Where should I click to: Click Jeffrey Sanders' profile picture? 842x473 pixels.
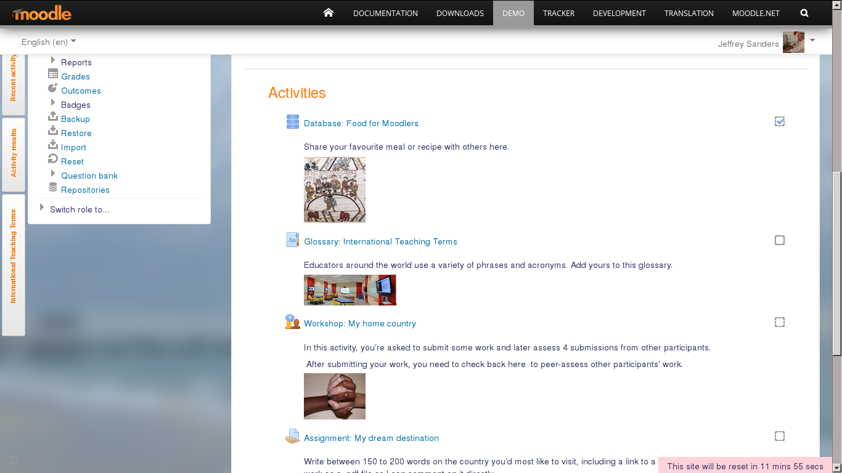(x=793, y=42)
